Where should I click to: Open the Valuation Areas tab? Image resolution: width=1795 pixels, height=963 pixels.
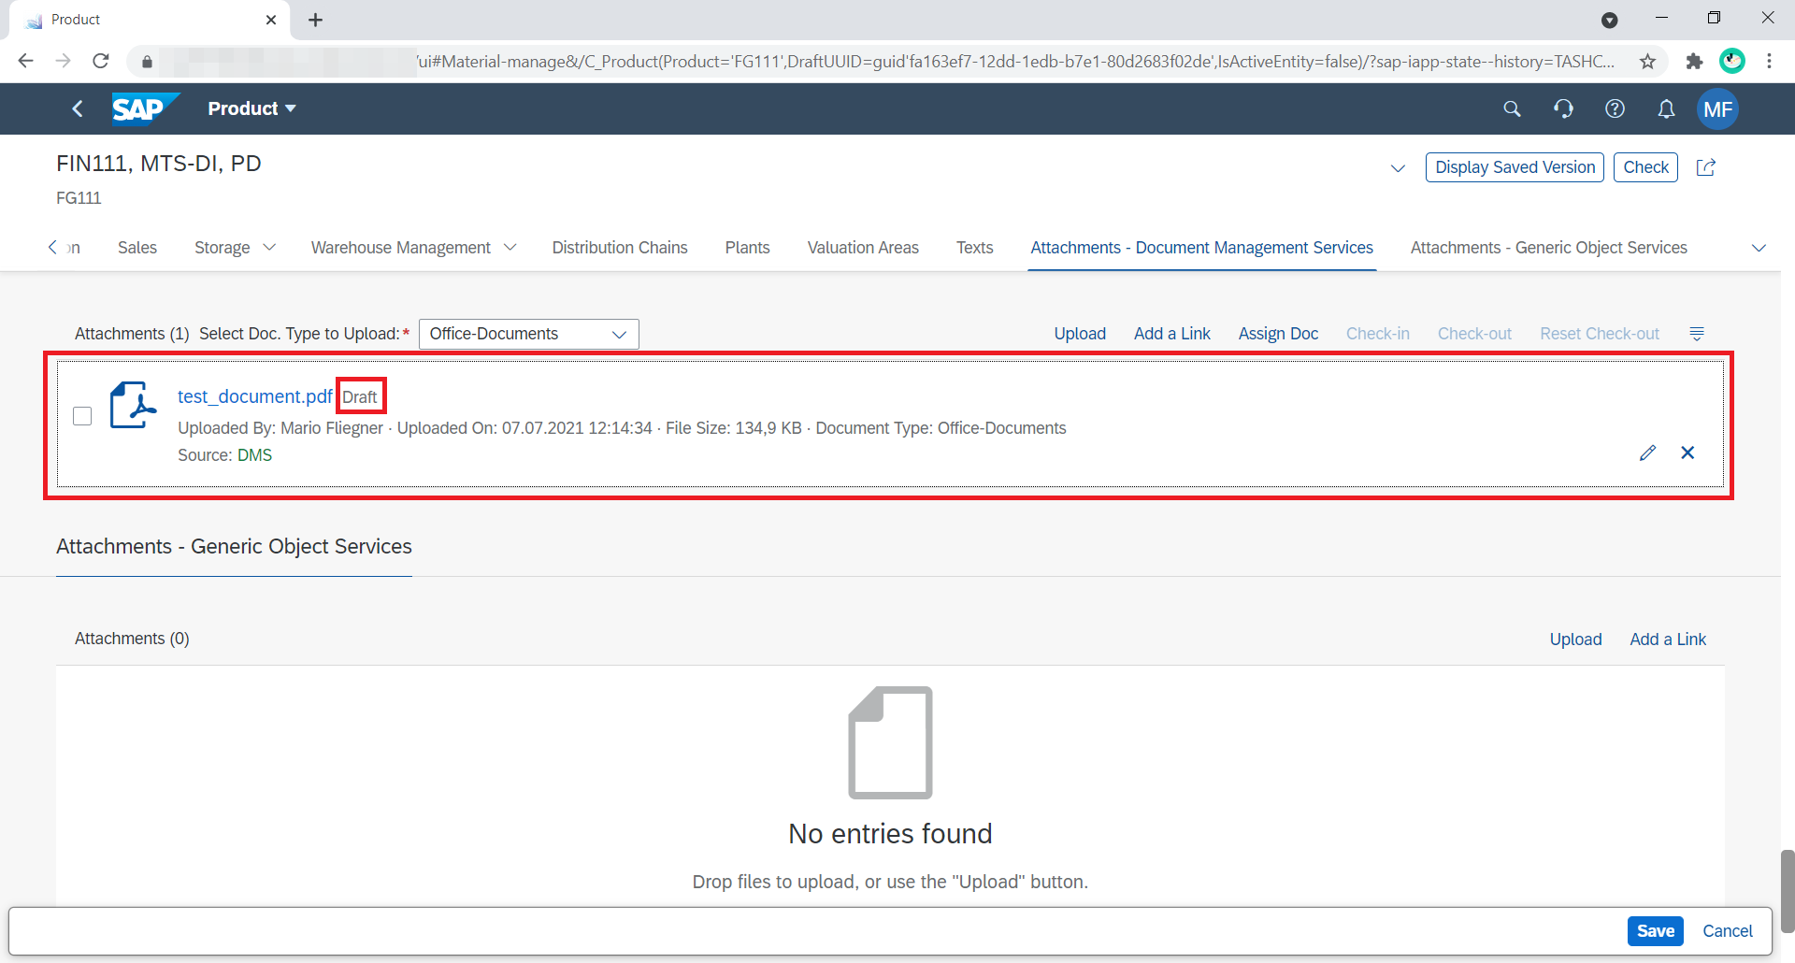pos(862,248)
